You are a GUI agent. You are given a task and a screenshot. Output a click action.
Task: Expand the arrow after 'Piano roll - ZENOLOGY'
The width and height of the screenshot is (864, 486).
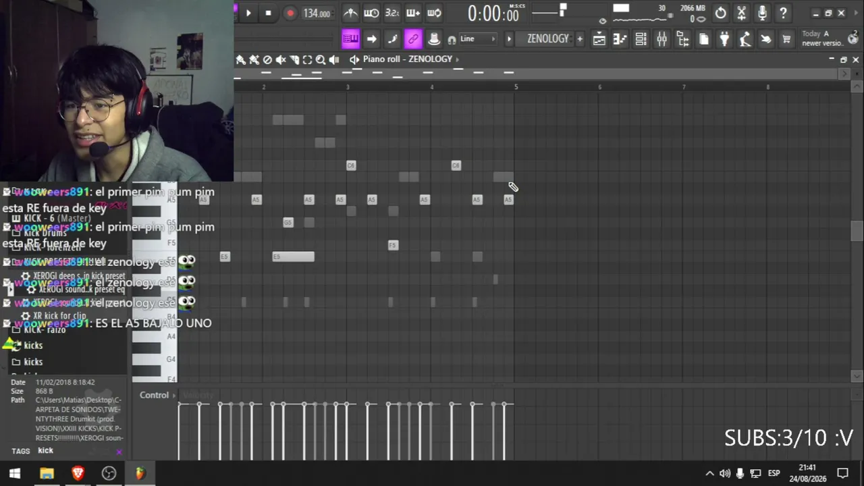pyautogui.click(x=457, y=59)
